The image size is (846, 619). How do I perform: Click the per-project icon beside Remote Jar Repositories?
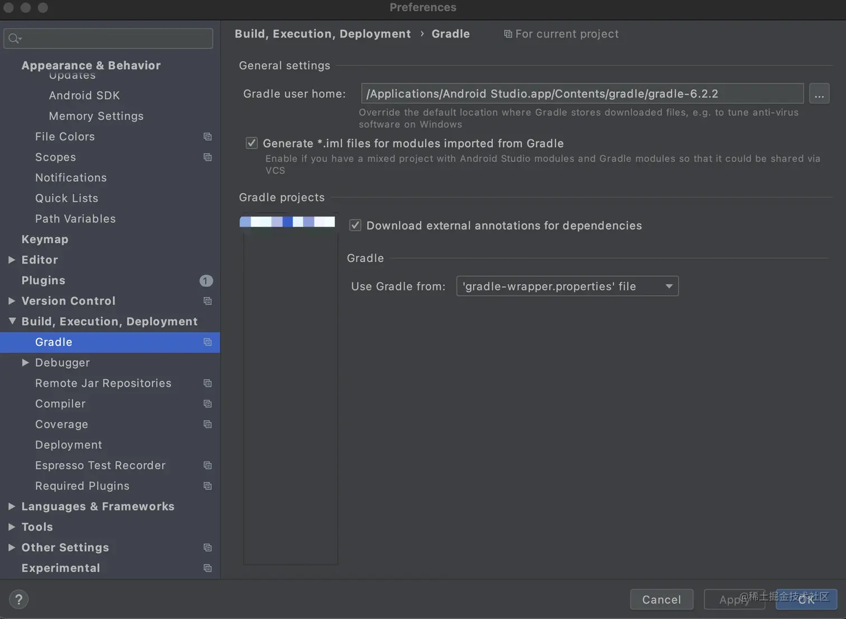click(x=208, y=383)
